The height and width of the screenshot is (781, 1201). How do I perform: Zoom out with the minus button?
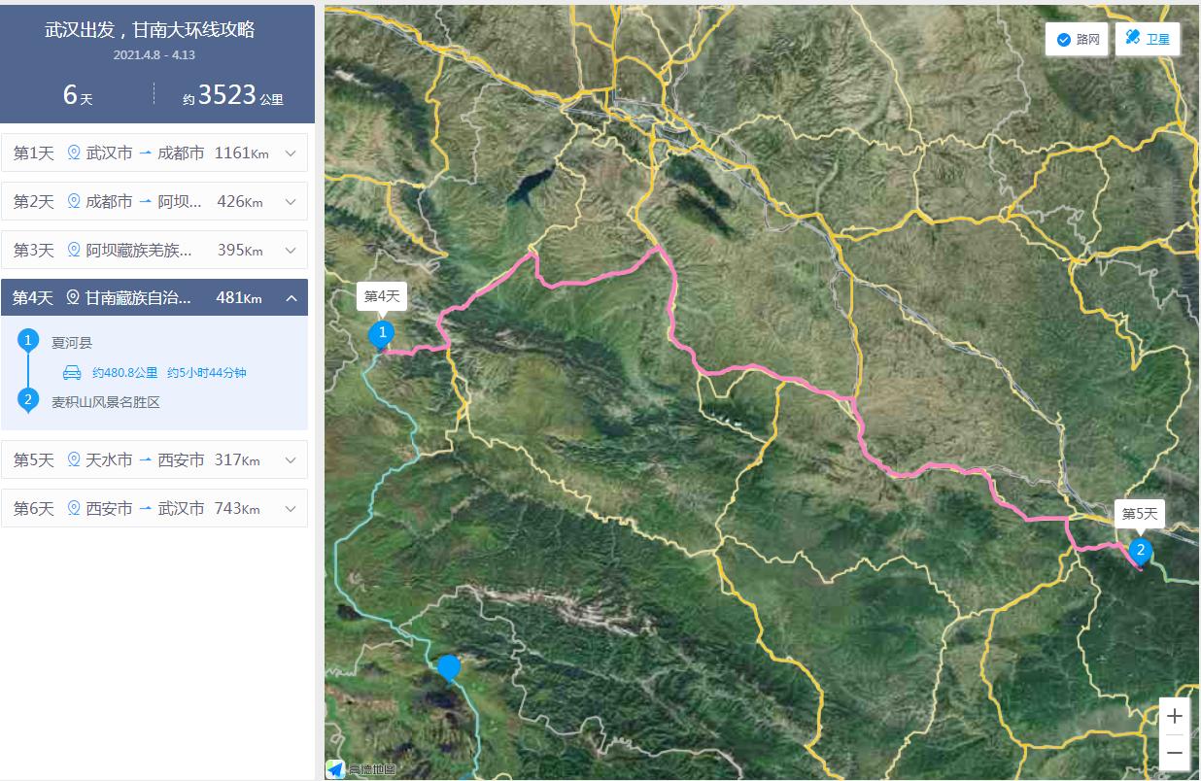click(1175, 752)
